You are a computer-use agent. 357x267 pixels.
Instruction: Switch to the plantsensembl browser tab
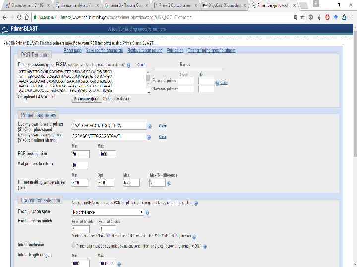77,5
